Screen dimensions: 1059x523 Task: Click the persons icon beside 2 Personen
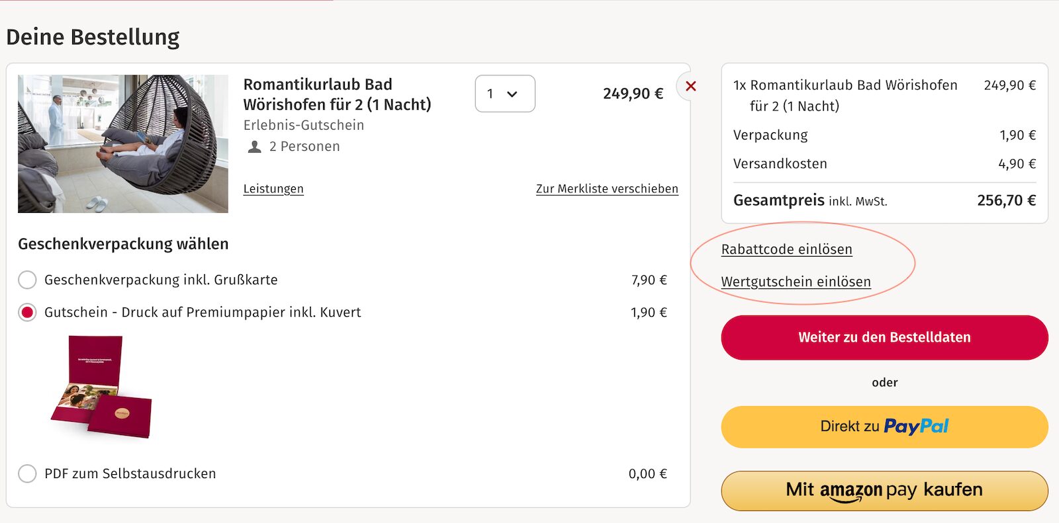[254, 147]
